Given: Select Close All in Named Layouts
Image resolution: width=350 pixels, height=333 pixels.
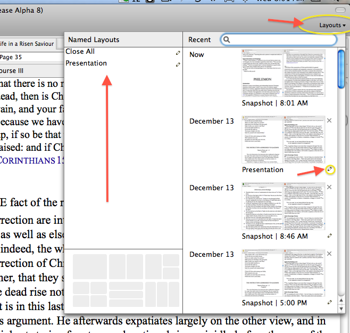Looking at the screenshot, I should pyautogui.click(x=80, y=52).
